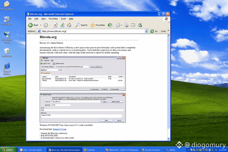Click the Links toolbar label
Image resolution: width=228 pixels, height=152 pixels.
163,31
